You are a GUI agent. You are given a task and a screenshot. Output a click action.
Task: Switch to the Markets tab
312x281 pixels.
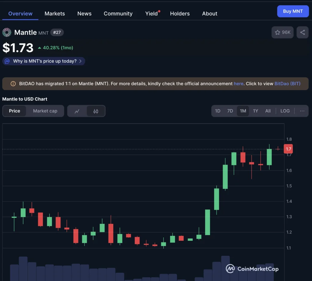(55, 13)
